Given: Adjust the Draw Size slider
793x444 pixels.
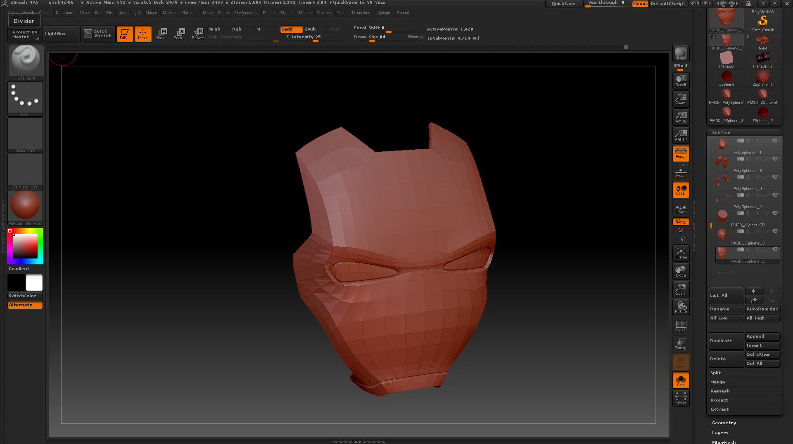Looking at the screenshot, I should click(x=376, y=37).
